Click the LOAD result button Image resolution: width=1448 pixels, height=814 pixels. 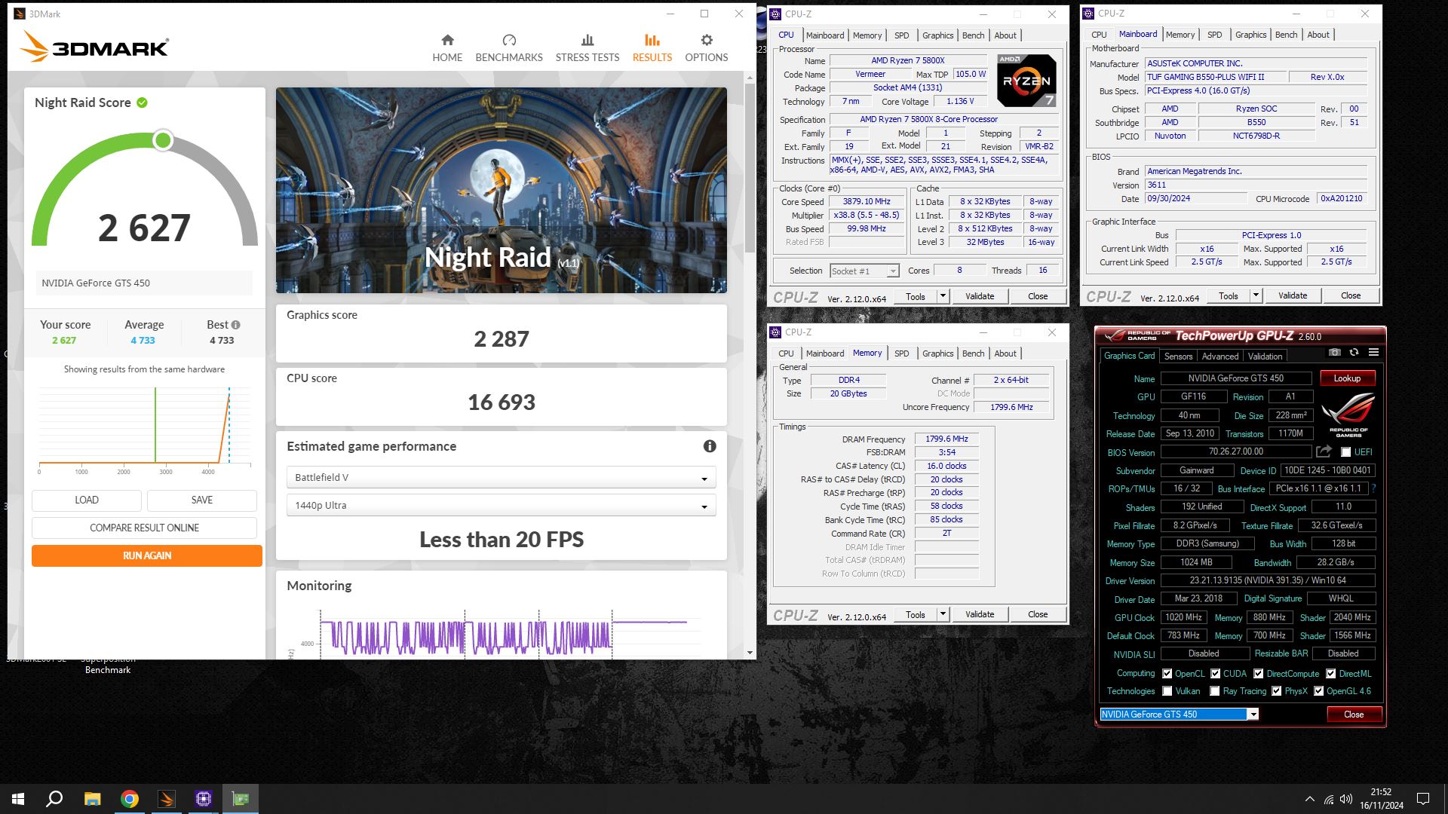point(87,500)
